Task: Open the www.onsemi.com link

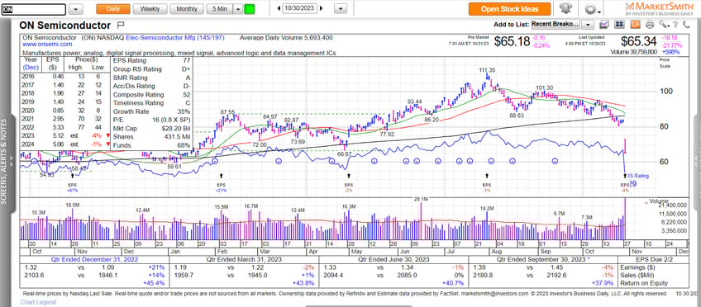Action: point(47,45)
